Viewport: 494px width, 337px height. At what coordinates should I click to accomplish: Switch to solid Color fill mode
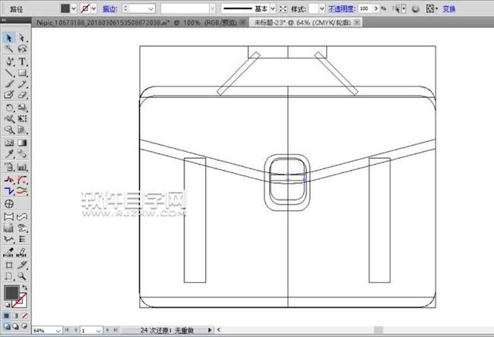[x=7, y=315]
